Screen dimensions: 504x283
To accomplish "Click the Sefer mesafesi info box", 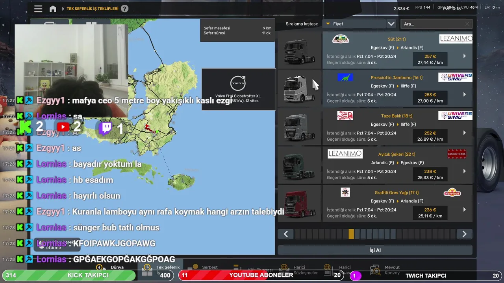I will [x=237, y=31].
